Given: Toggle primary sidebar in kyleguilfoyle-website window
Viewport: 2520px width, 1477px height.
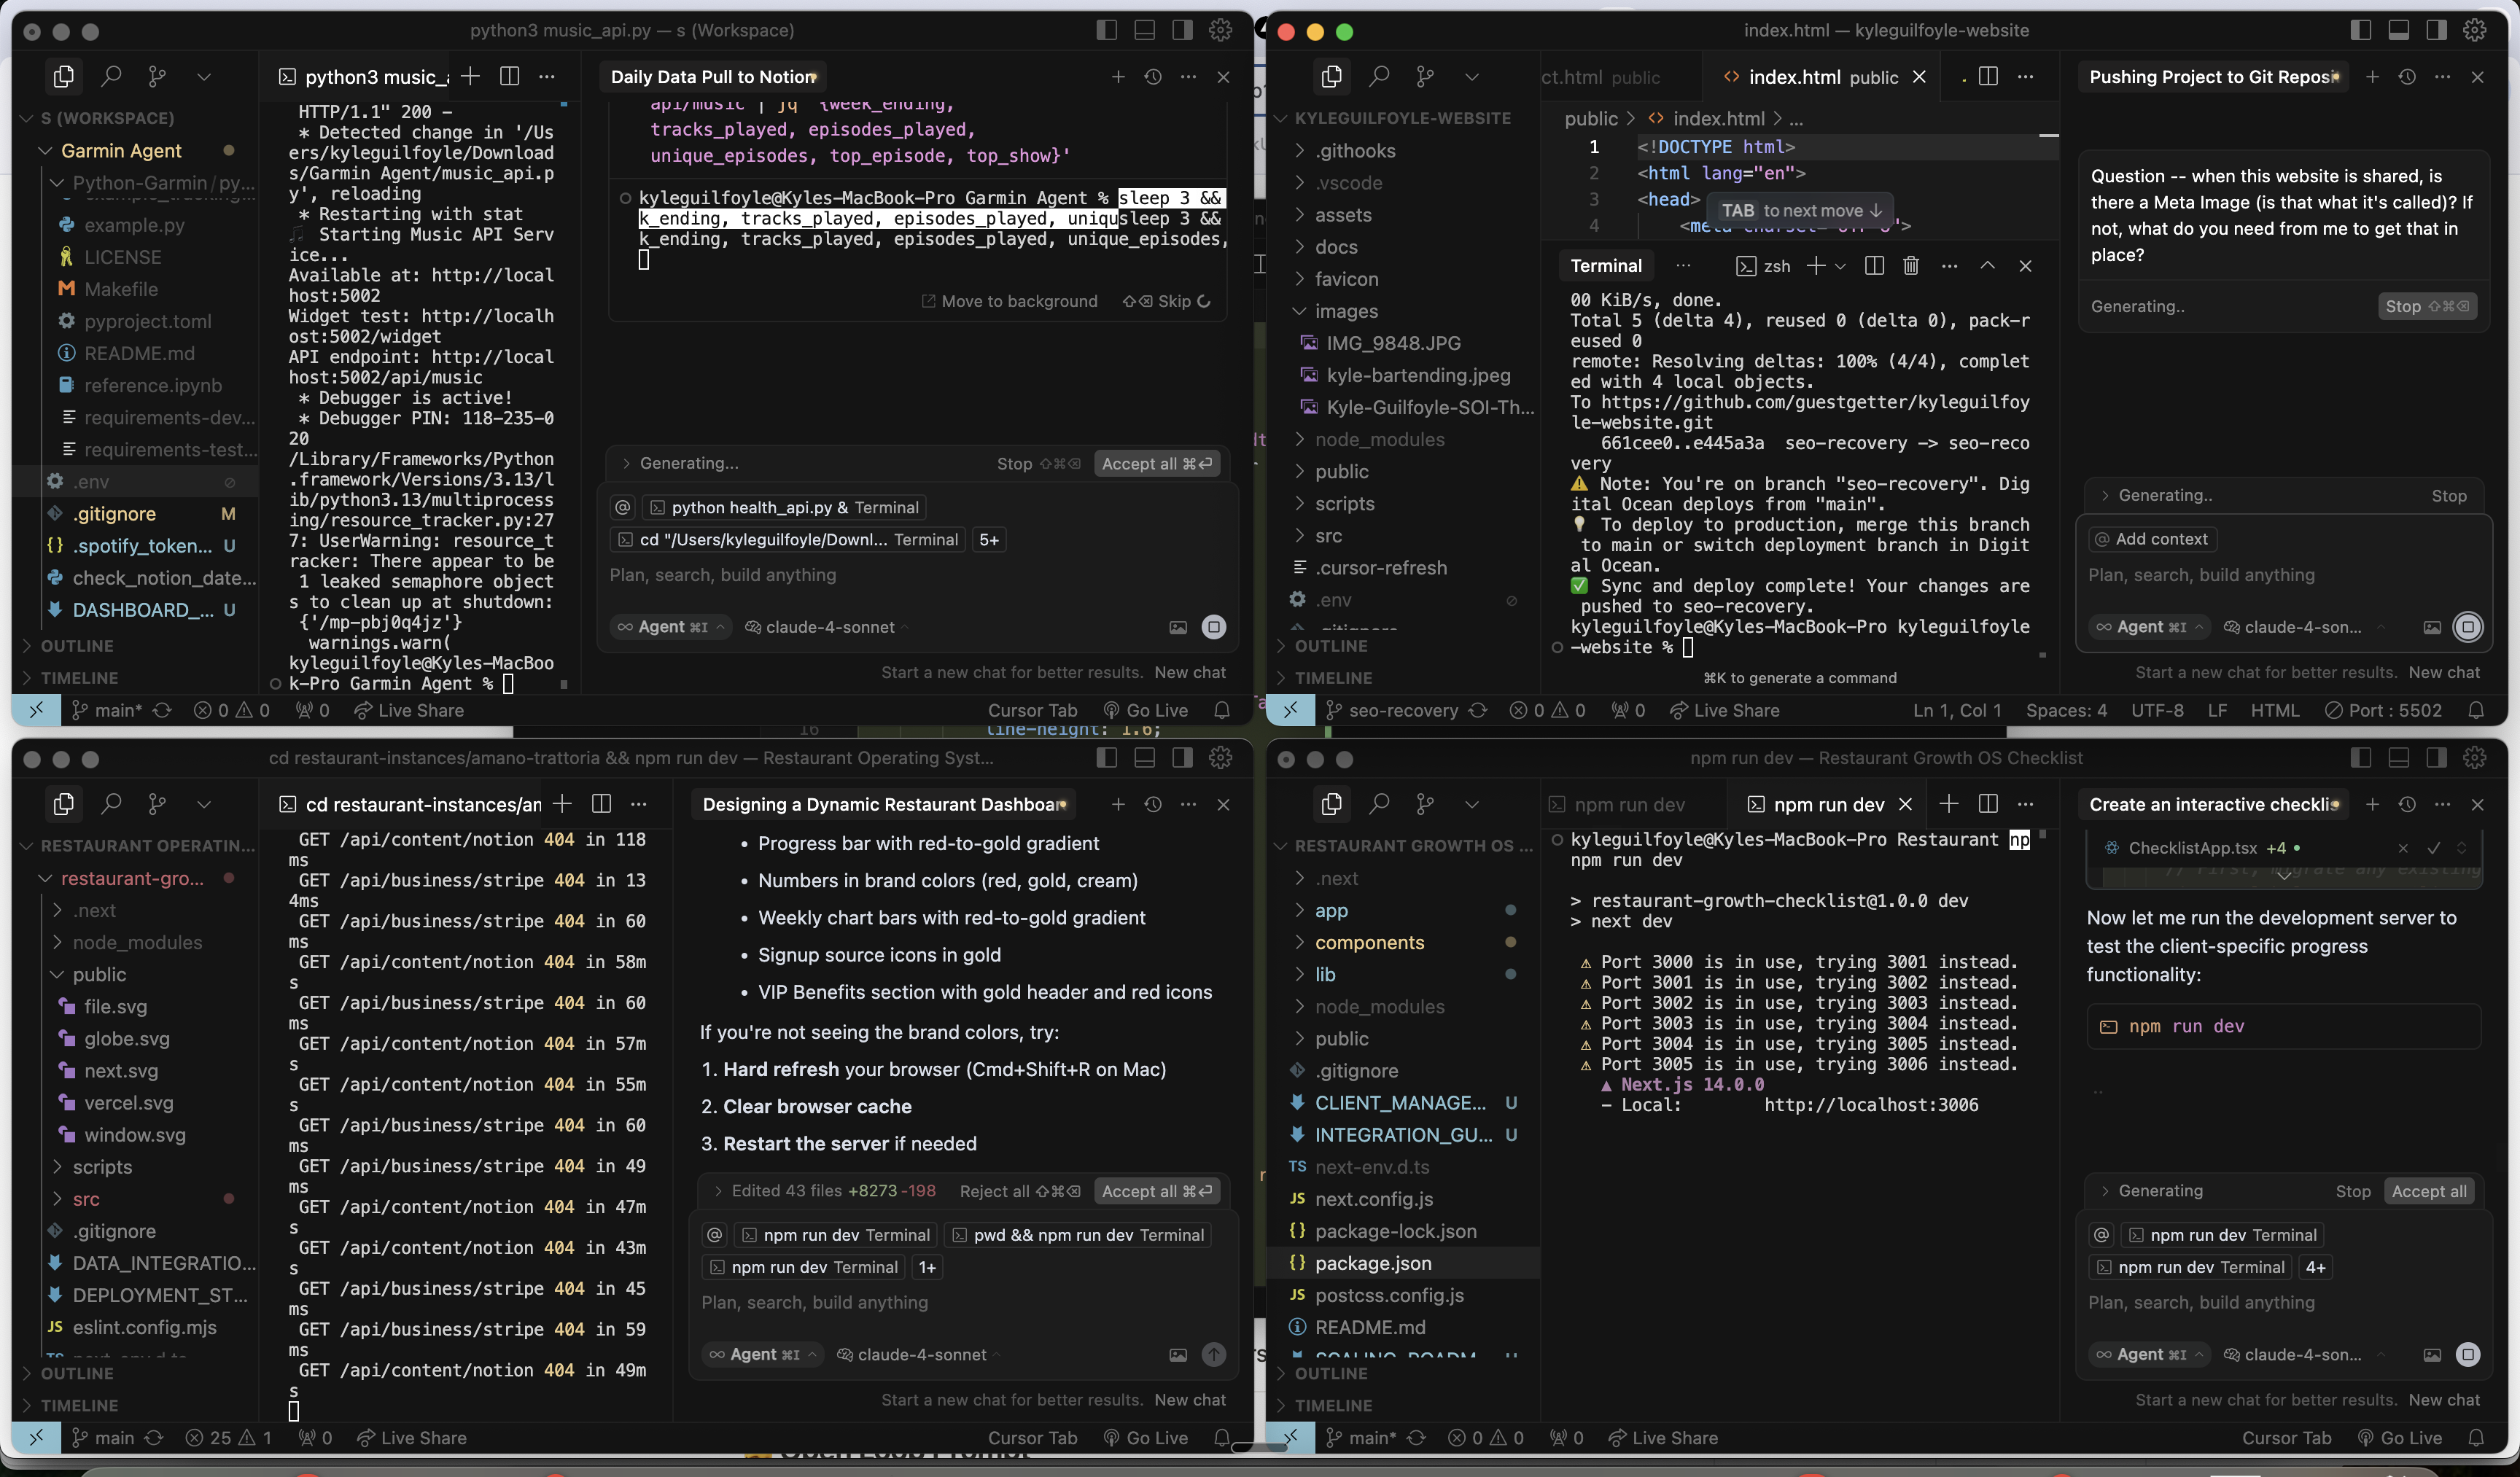Looking at the screenshot, I should tap(2360, 30).
